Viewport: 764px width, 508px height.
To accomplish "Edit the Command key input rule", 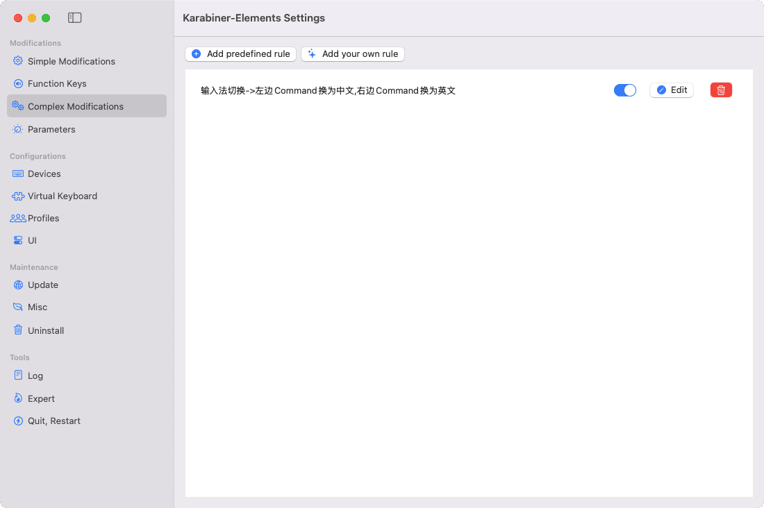I will coord(672,90).
